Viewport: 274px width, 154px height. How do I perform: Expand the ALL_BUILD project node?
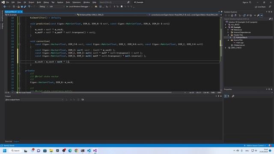click(x=226, y=25)
